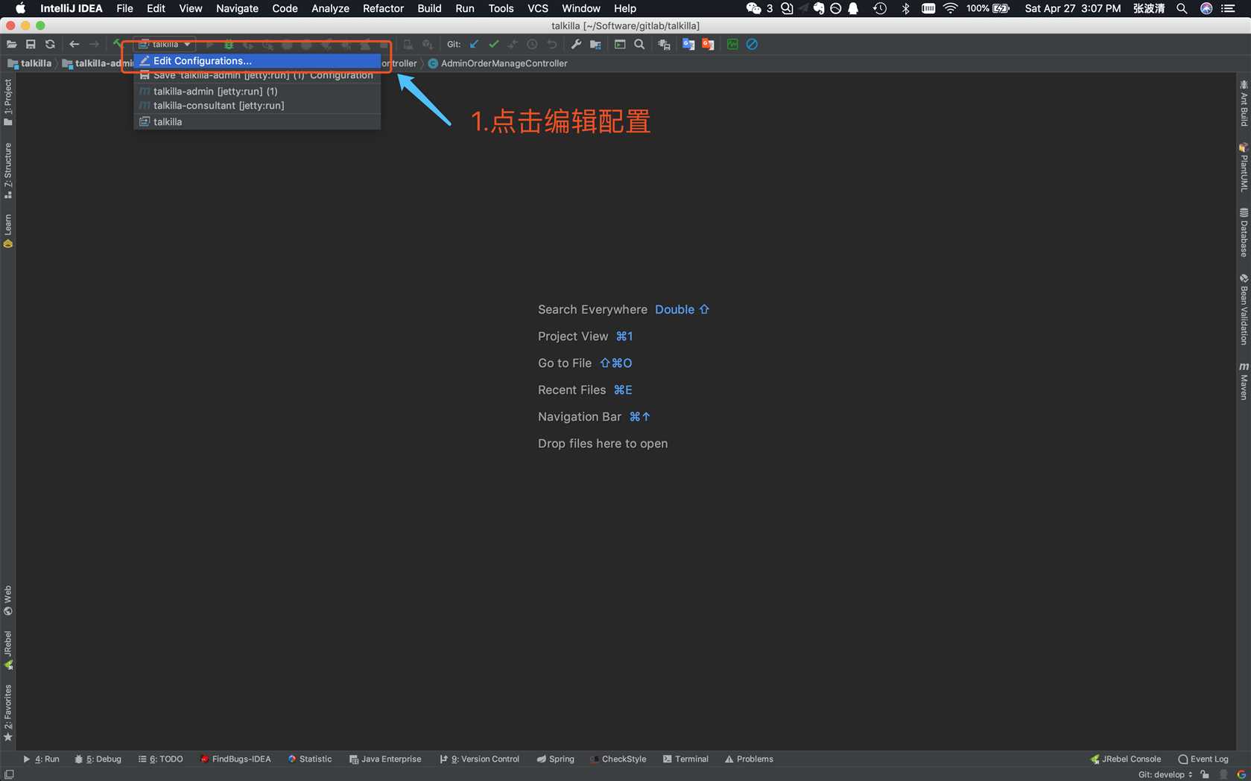1251x781 pixels.
Task: Click the green Debug bug icon
Action: coord(229,45)
